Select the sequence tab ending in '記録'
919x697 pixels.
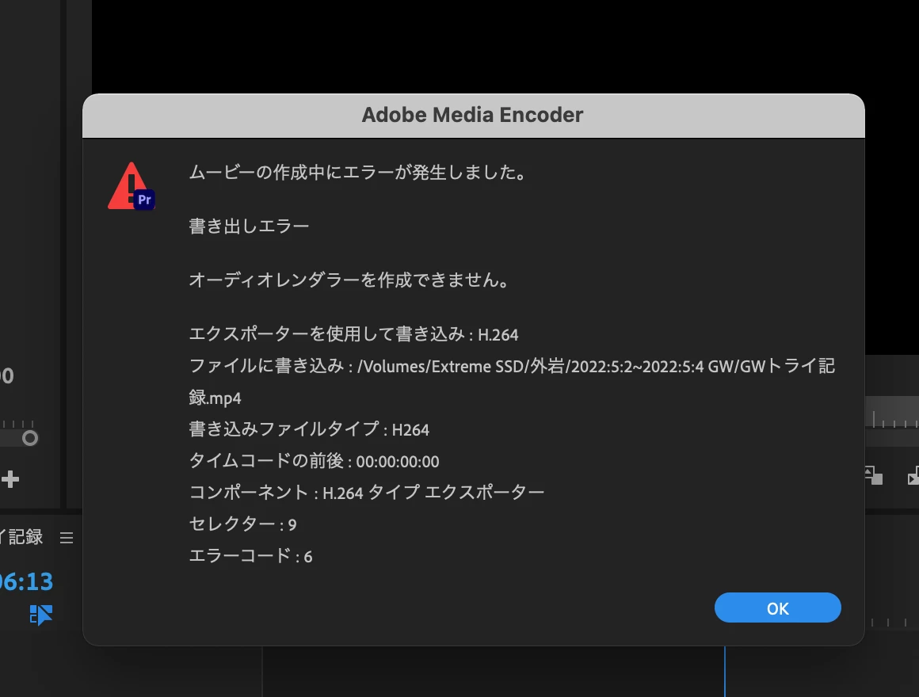(x=22, y=537)
